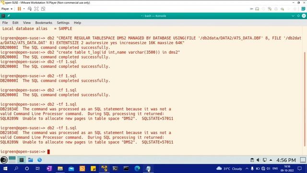The height and width of the screenshot is (173, 307).
Task: Open the Konsole View menu
Action: [x=27, y=23]
